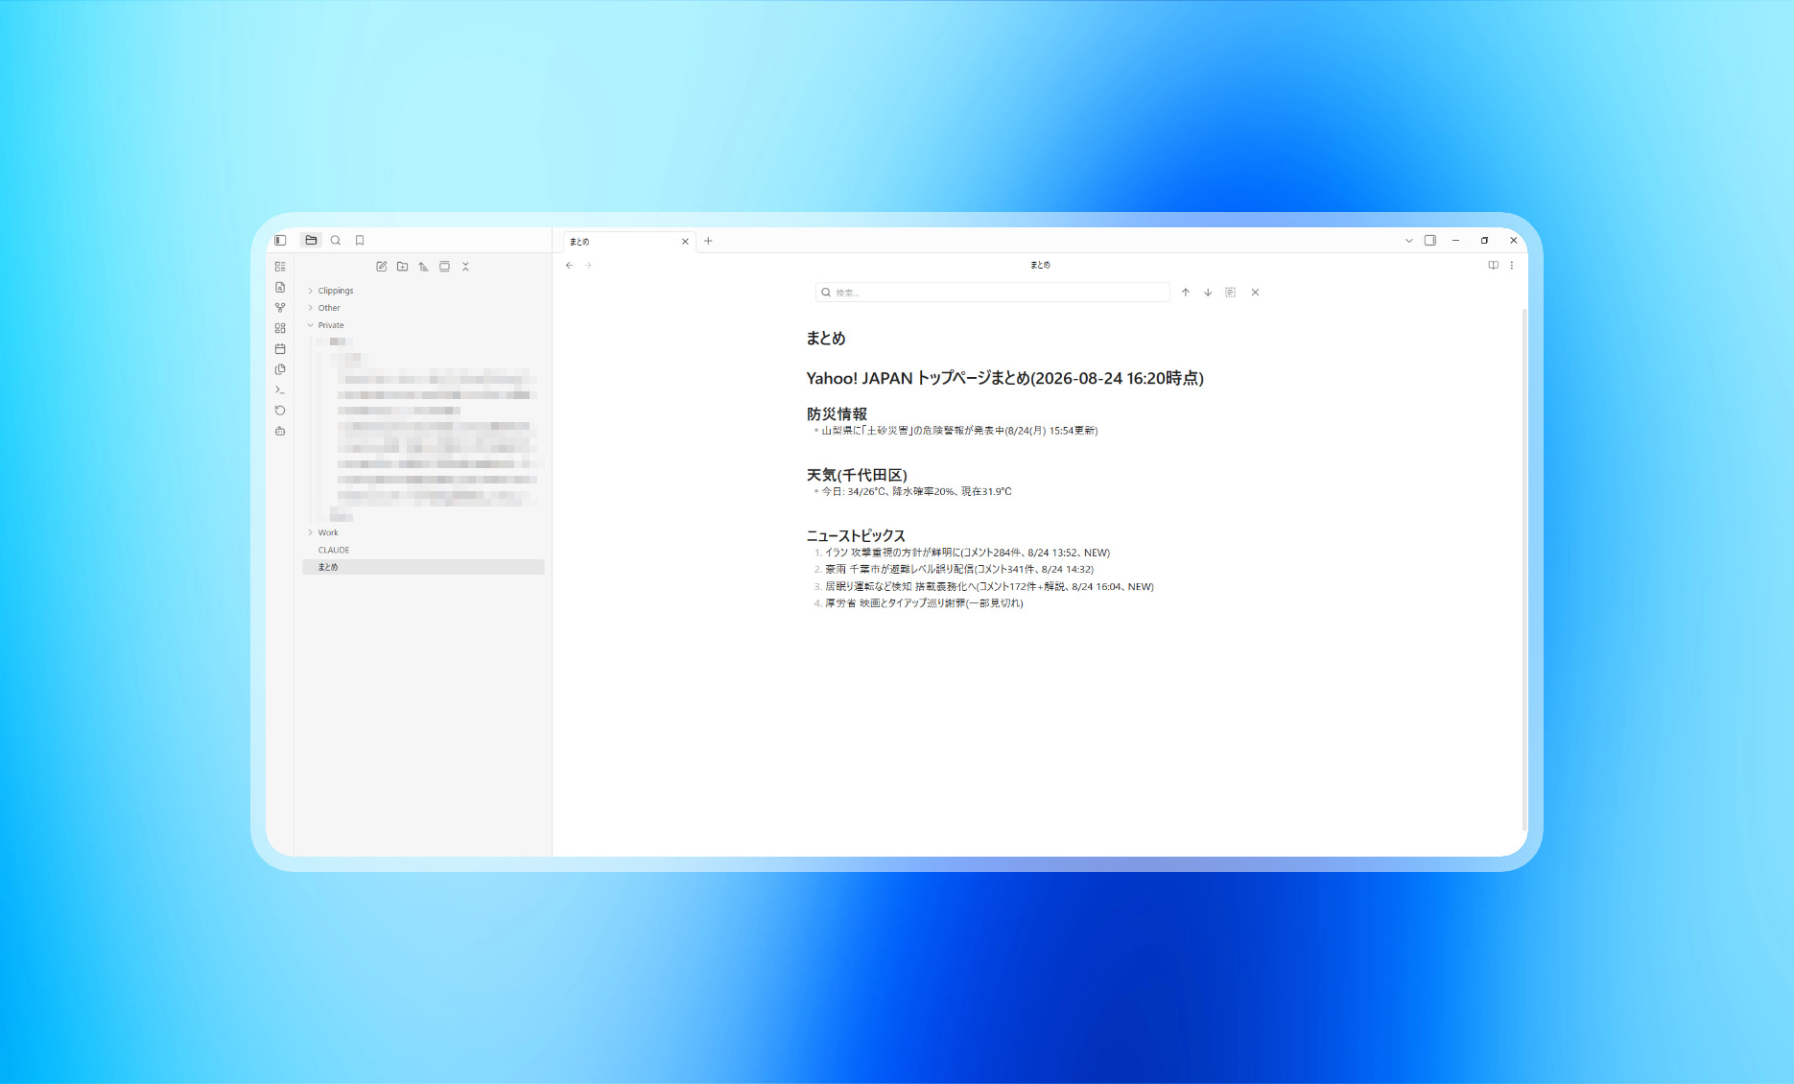Open the daily note calendar icon
This screenshot has height=1084, width=1794.
pyautogui.click(x=280, y=349)
